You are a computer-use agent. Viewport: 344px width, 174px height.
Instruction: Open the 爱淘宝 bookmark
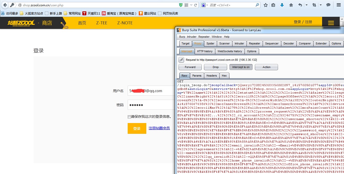pos(119,13)
